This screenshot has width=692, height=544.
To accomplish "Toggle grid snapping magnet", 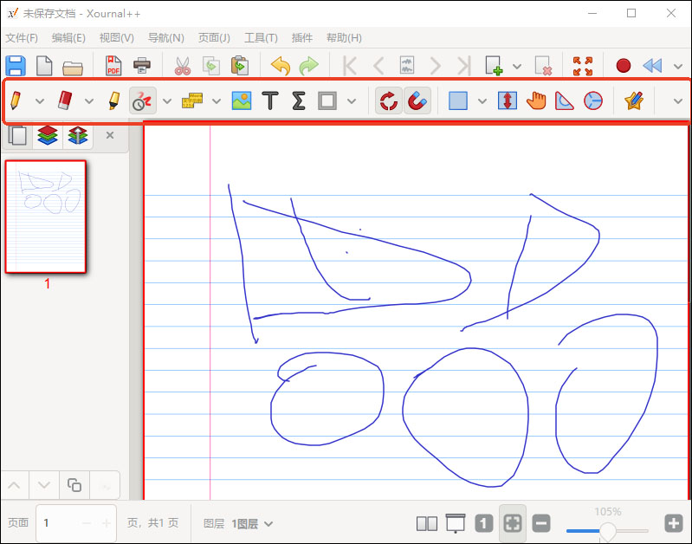I will click(x=417, y=100).
